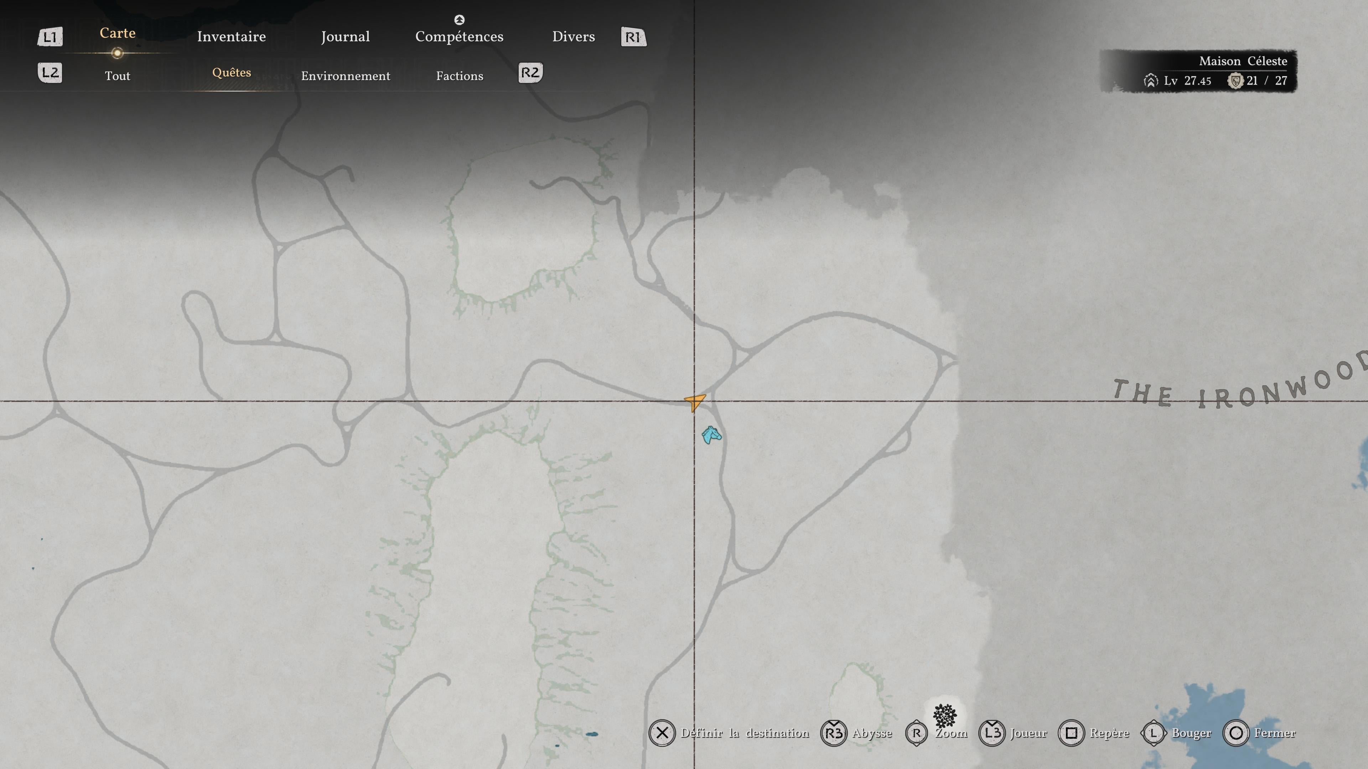Show the Tout map filter
The image size is (1368, 769).
(x=117, y=76)
